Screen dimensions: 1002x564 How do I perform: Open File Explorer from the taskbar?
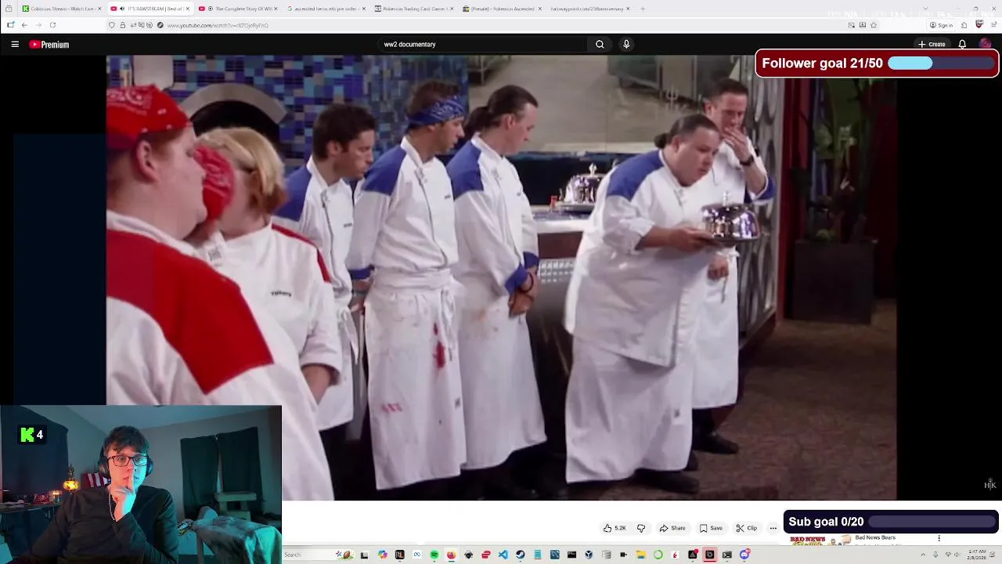point(640,555)
